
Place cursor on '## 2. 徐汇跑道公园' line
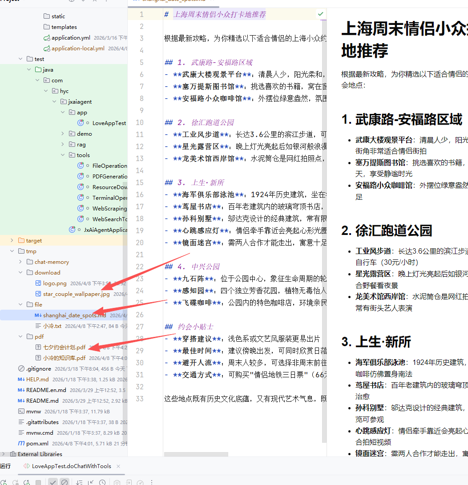(x=199, y=122)
